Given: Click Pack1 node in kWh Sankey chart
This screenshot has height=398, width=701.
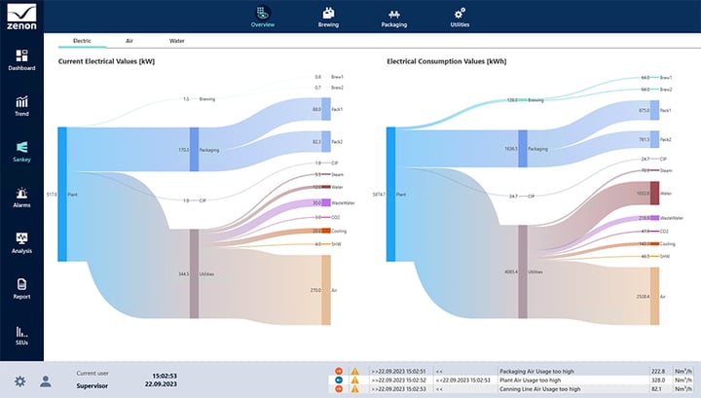Looking at the screenshot, I should click(654, 110).
